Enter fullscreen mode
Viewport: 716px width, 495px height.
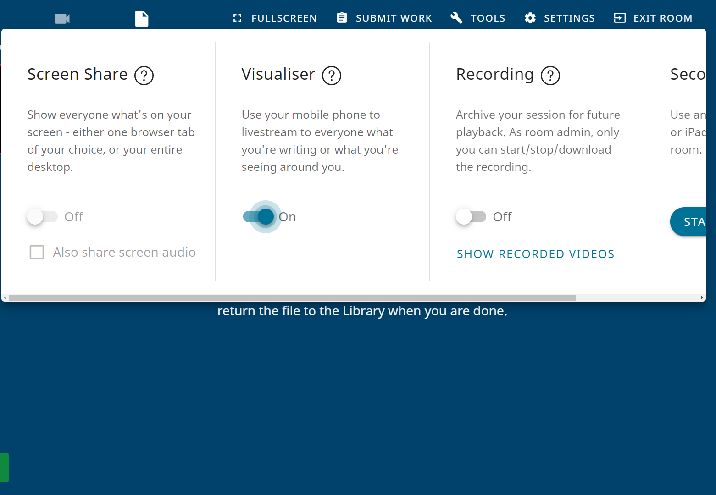275,18
